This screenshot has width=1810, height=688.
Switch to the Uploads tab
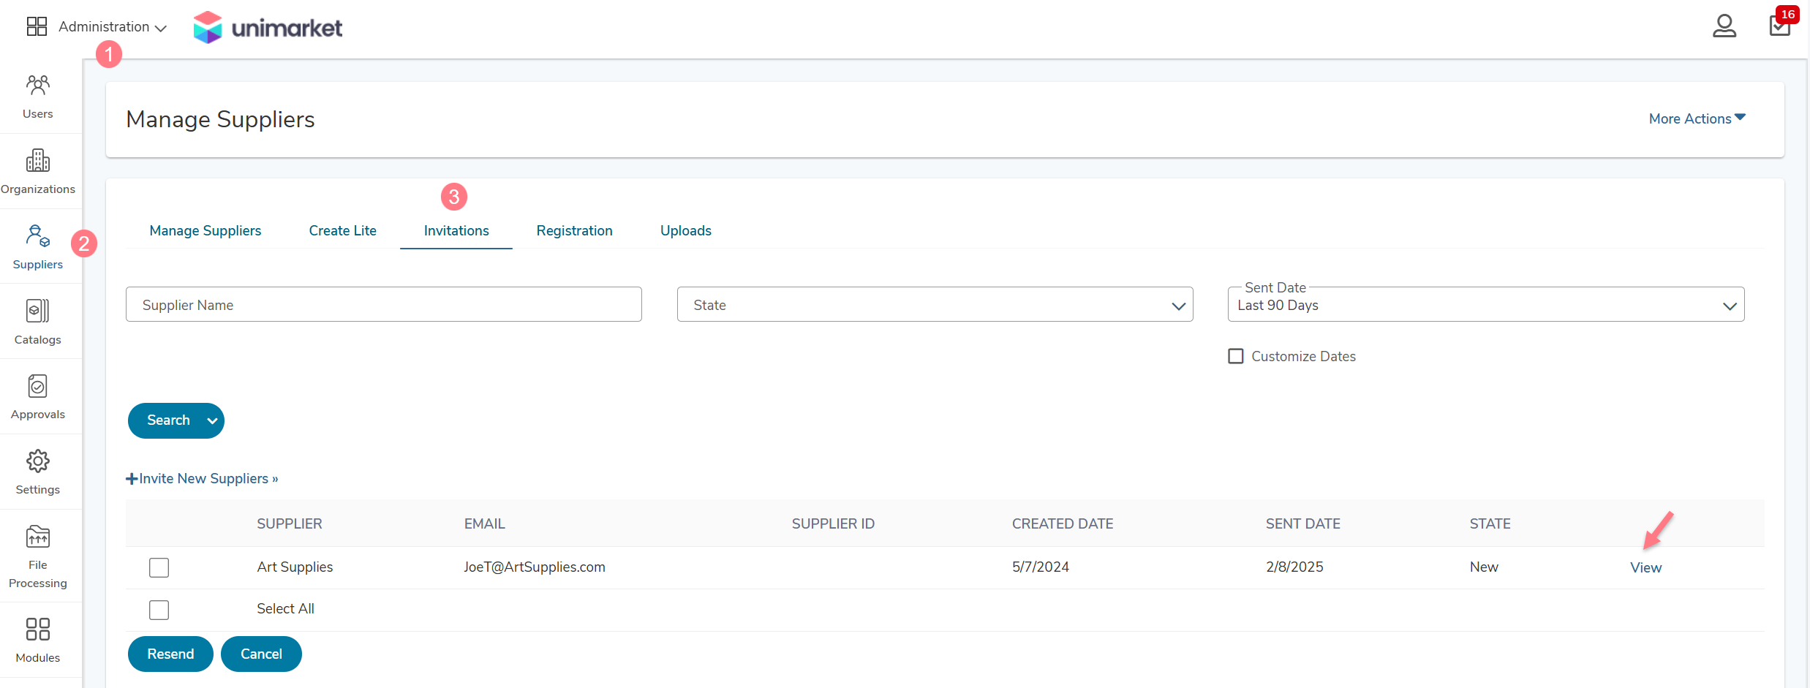pyautogui.click(x=686, y=230)
